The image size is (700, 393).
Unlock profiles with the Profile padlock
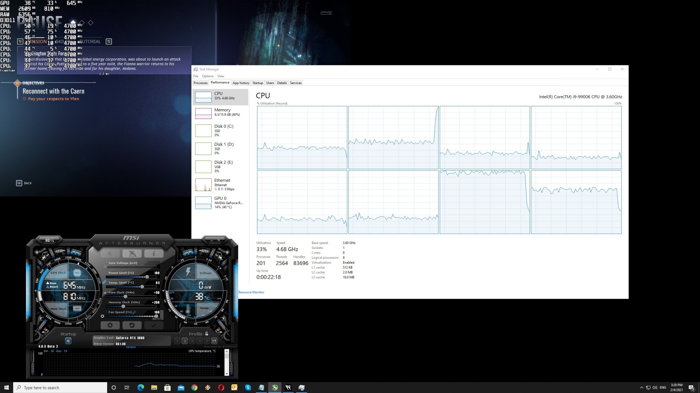(207, 334)
